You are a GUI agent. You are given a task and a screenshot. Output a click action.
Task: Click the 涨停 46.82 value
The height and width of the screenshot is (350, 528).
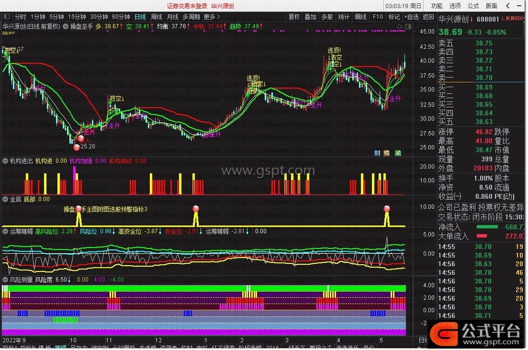click(x=484, y=132)
